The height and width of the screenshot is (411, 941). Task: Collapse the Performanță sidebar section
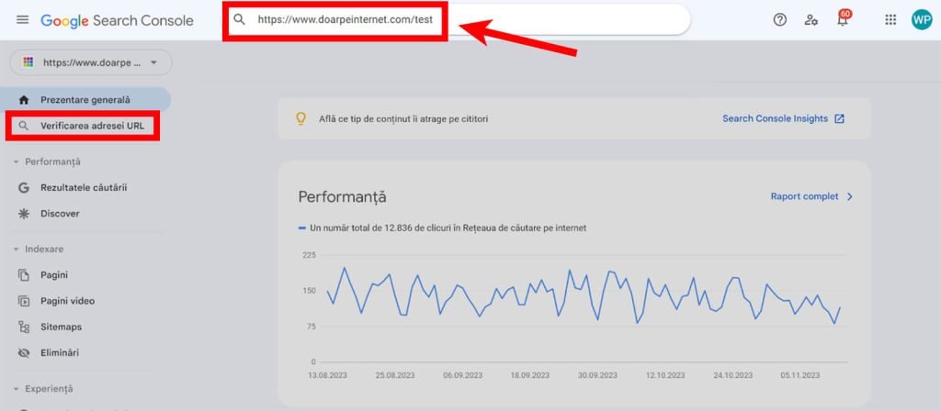point(47,161)
